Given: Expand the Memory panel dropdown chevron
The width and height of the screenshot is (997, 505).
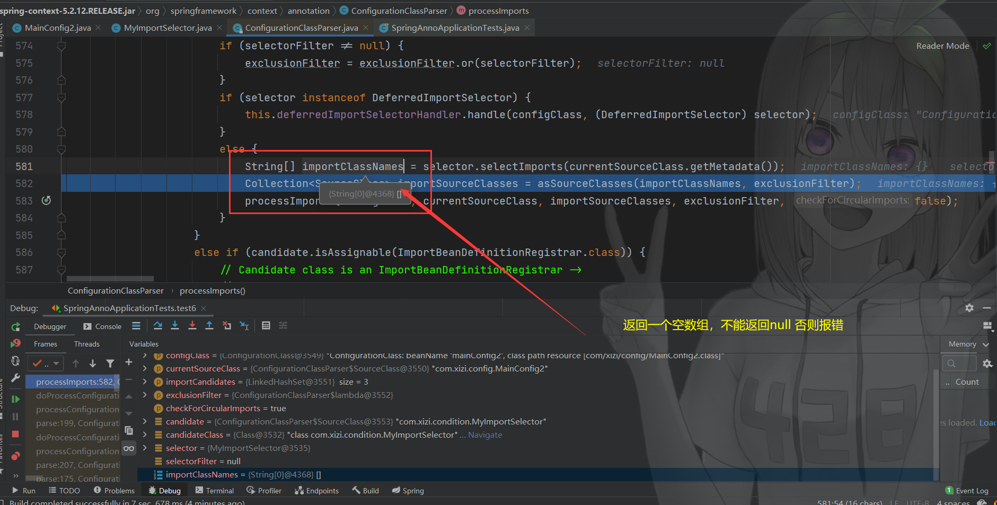Looking at the screenshot, I should (x=986, y=344).
